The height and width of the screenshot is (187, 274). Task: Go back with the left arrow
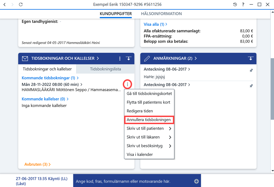5,5
